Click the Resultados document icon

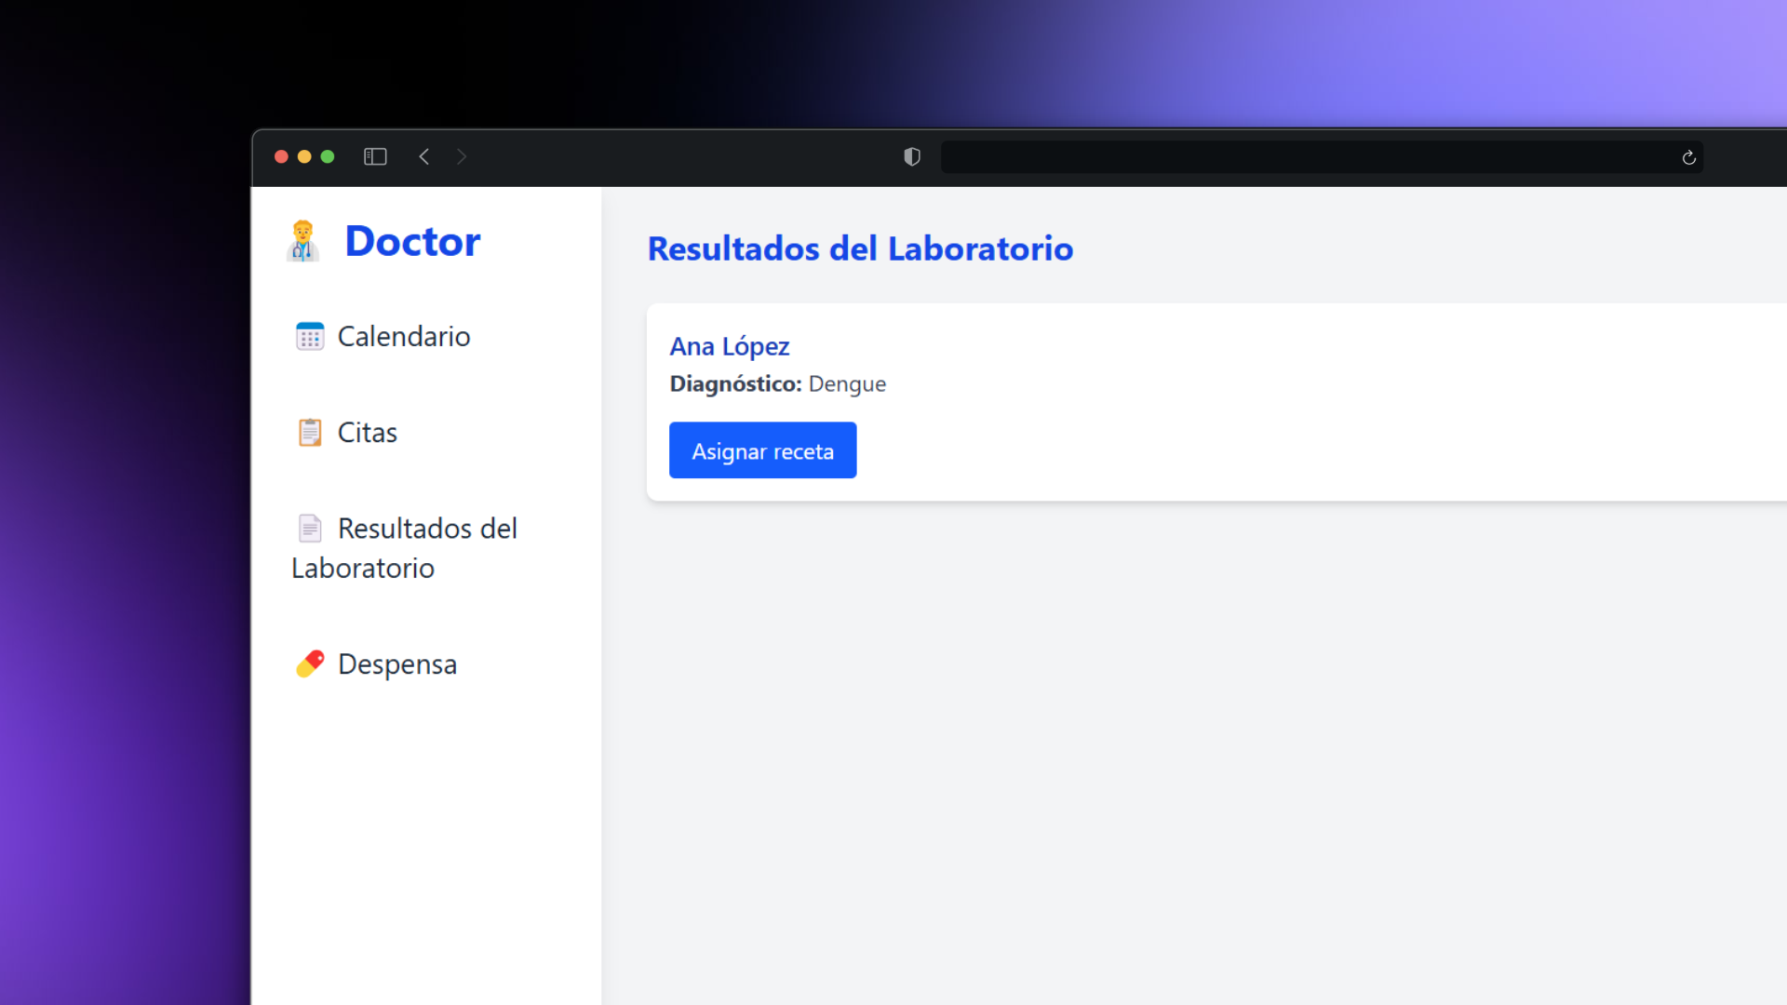310,529
